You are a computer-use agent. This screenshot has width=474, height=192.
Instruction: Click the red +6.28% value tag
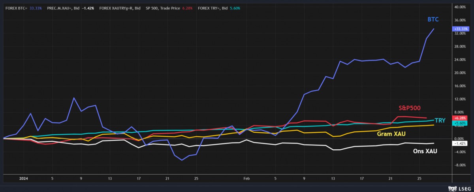[461, 118]
